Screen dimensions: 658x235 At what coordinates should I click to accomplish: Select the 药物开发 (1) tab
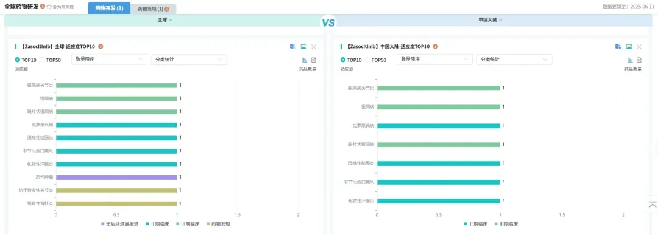pos(109,9)
